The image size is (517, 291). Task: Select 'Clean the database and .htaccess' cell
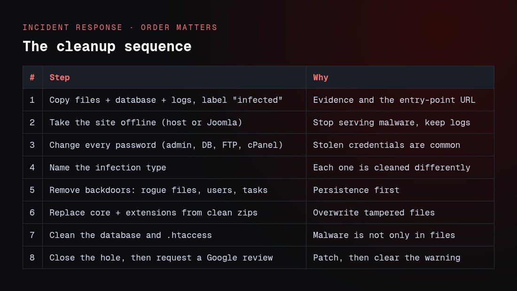tap(174, 235)
